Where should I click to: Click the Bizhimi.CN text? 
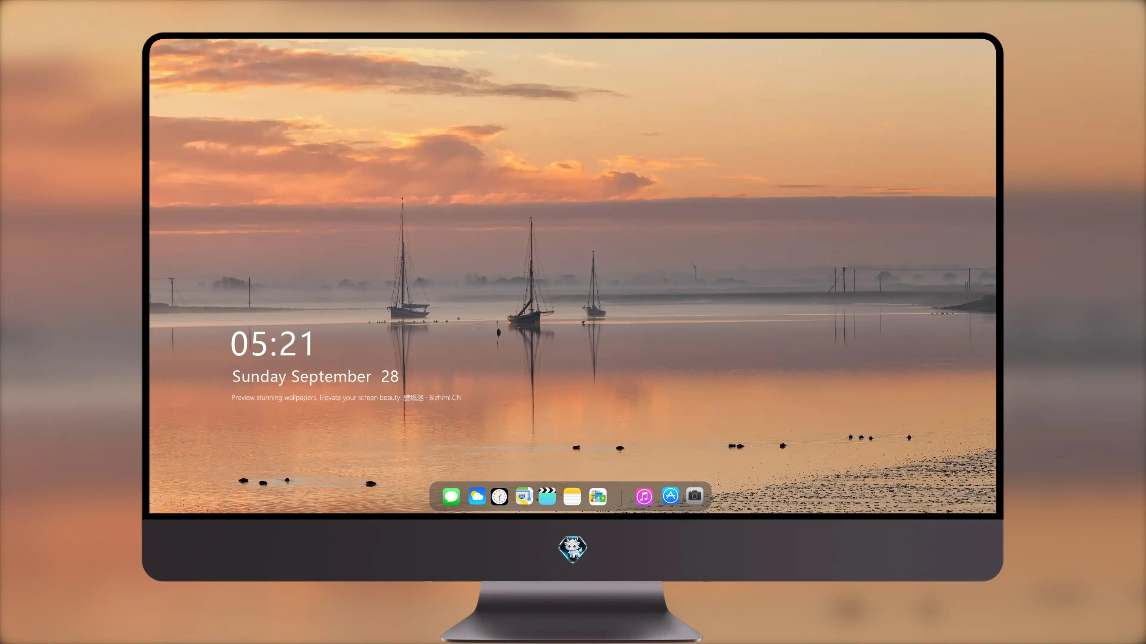click(445, 397)
